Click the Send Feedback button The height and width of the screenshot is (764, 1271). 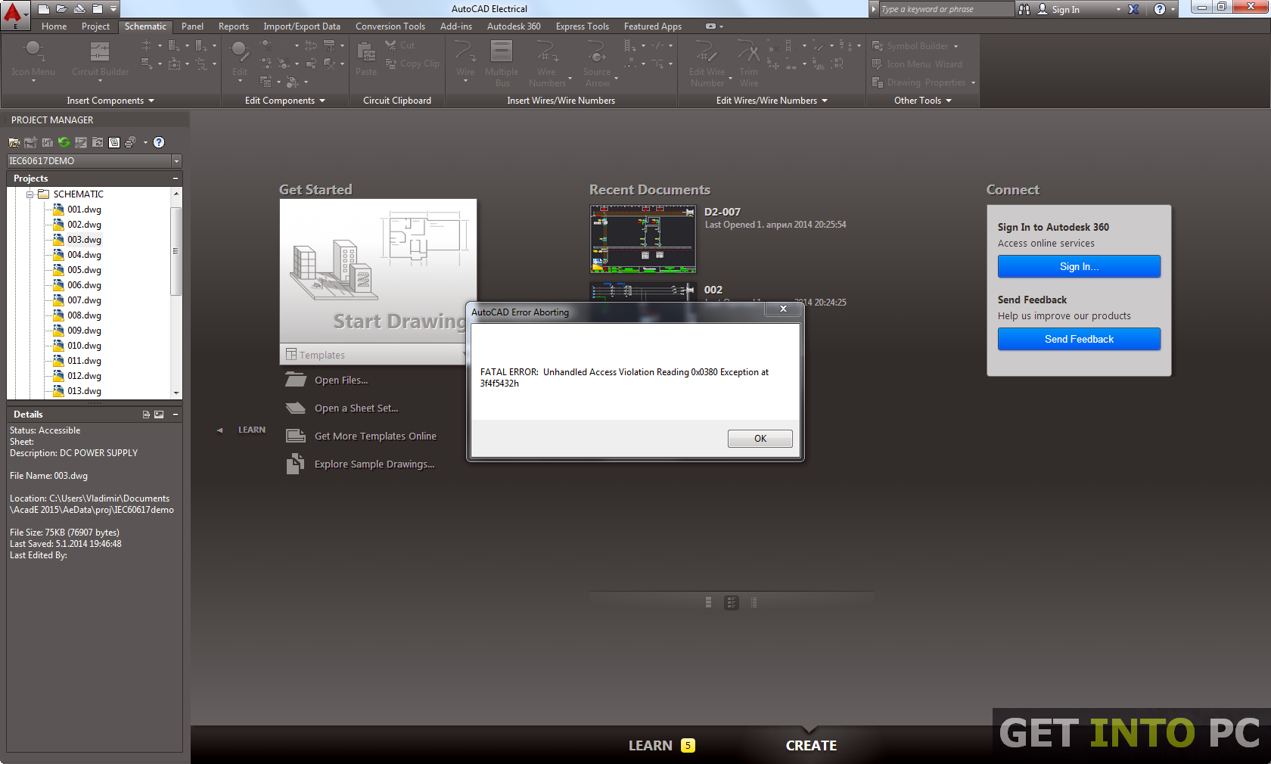pyautogui.click(x=1079, y=339)
